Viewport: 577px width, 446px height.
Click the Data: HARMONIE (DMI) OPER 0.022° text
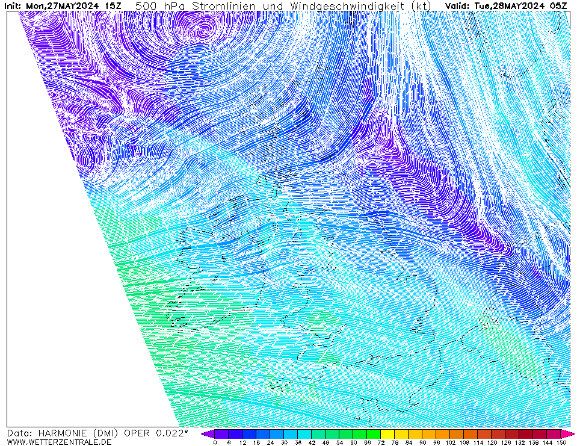pyautogui.click(x=97, y=433)
